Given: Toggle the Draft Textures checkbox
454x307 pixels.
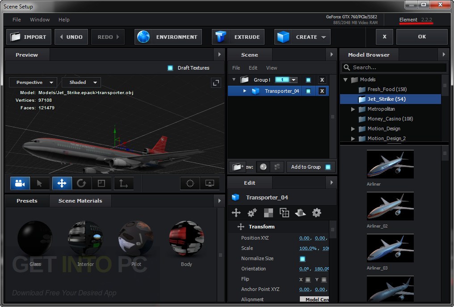Looking at the screenshot, I should [x=170, y=68].
